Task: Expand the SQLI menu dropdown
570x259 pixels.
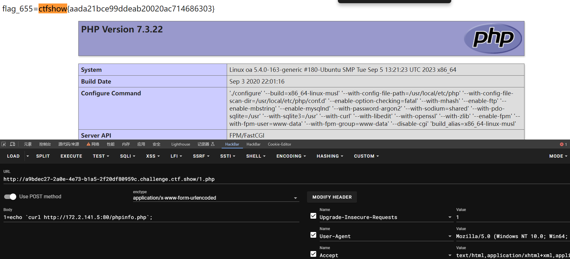Action: (128, 156)
